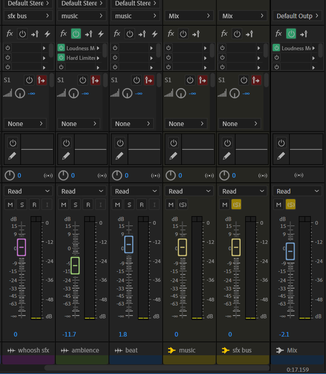326x374 pixels.
Task: Click the ambience volume fader handle
Action: coord(75,265)
